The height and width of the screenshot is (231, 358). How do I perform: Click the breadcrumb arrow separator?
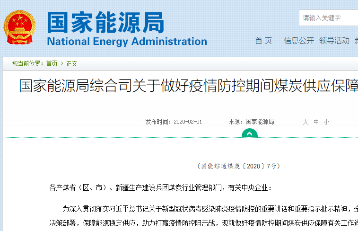coord(61,63)
